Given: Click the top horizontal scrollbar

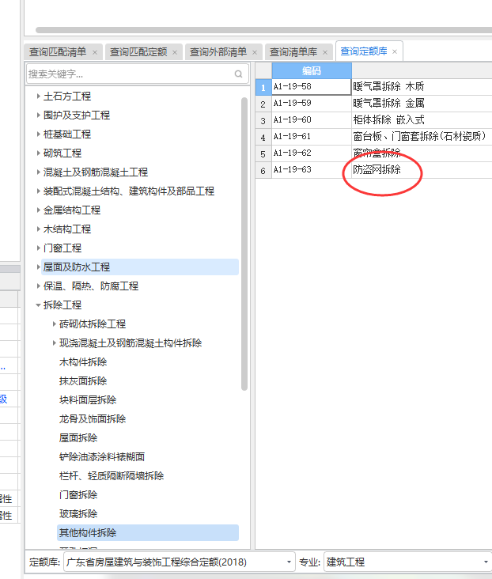Looking at the screenshot, I should pyautogui.click(x=263, y=30).
